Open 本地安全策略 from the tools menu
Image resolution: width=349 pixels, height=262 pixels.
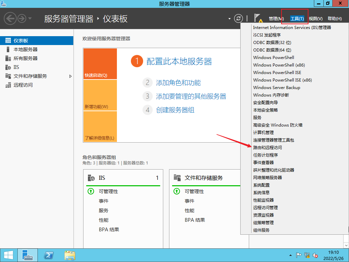pos(265,110)
